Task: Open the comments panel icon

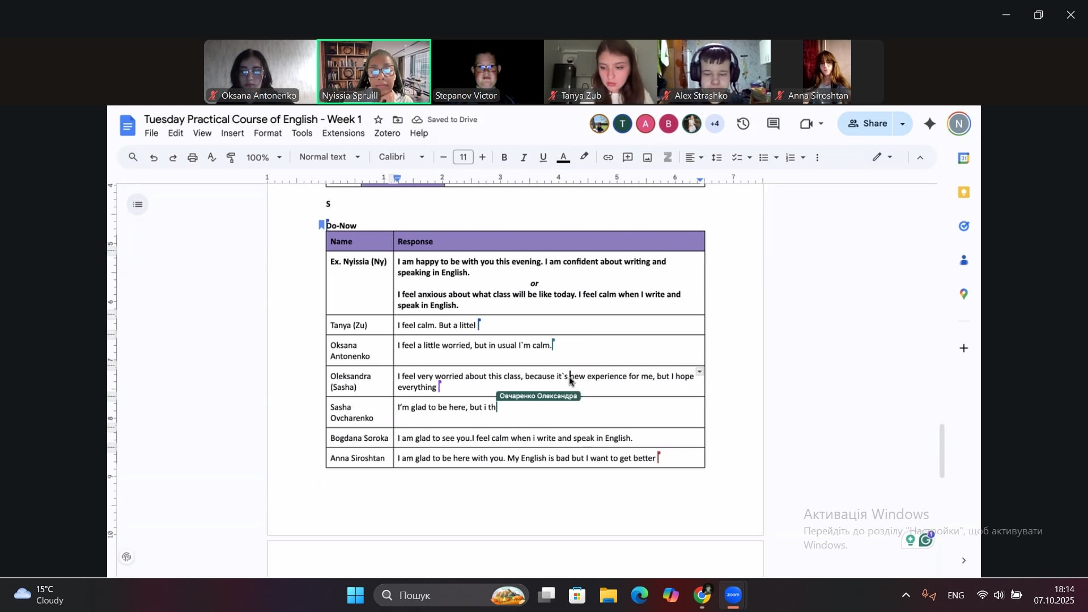Action: [773, 124]
